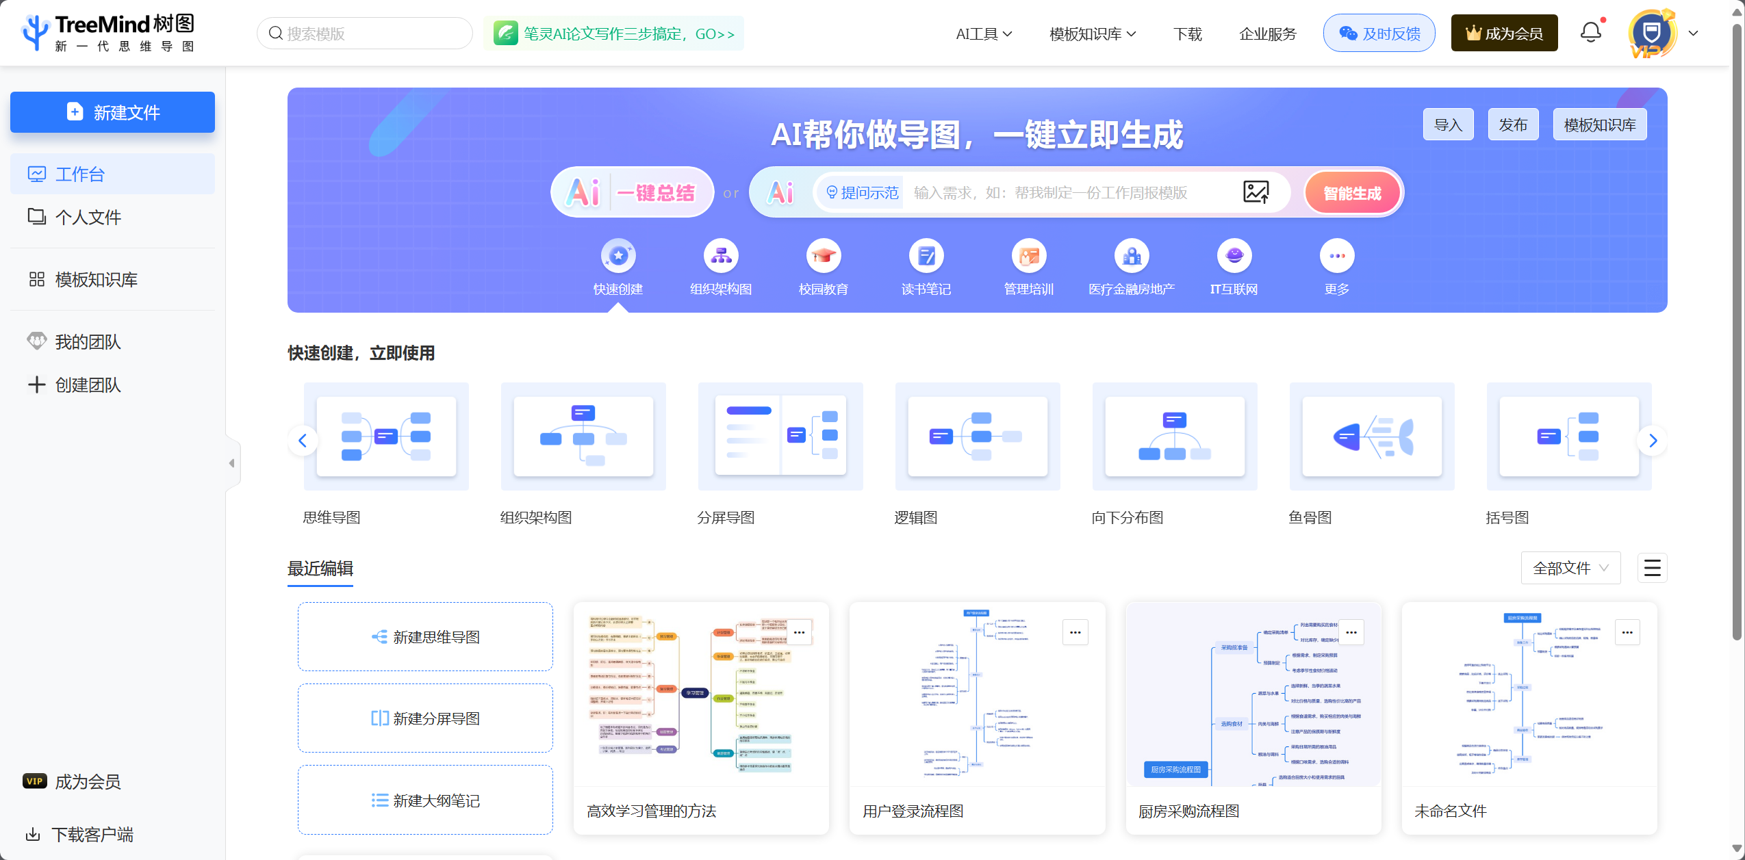Click the 更多 three-dots category icon
Image resolution: width=1745 pixels, height=860 pixels.
point(1336,256)
